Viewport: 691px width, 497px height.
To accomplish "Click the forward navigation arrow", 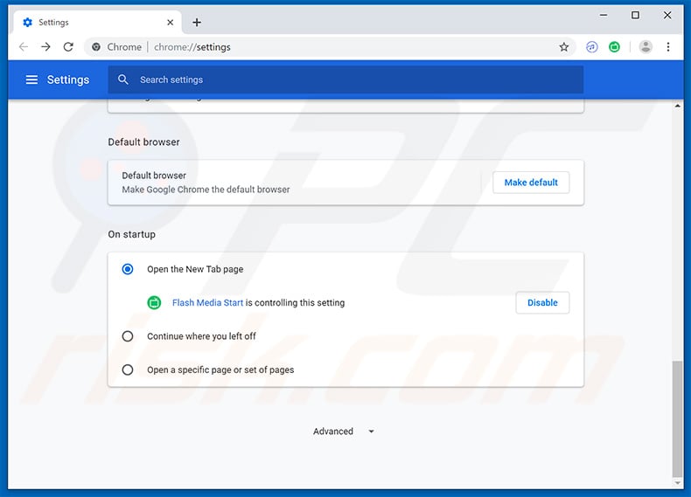I will click(45, 46).
